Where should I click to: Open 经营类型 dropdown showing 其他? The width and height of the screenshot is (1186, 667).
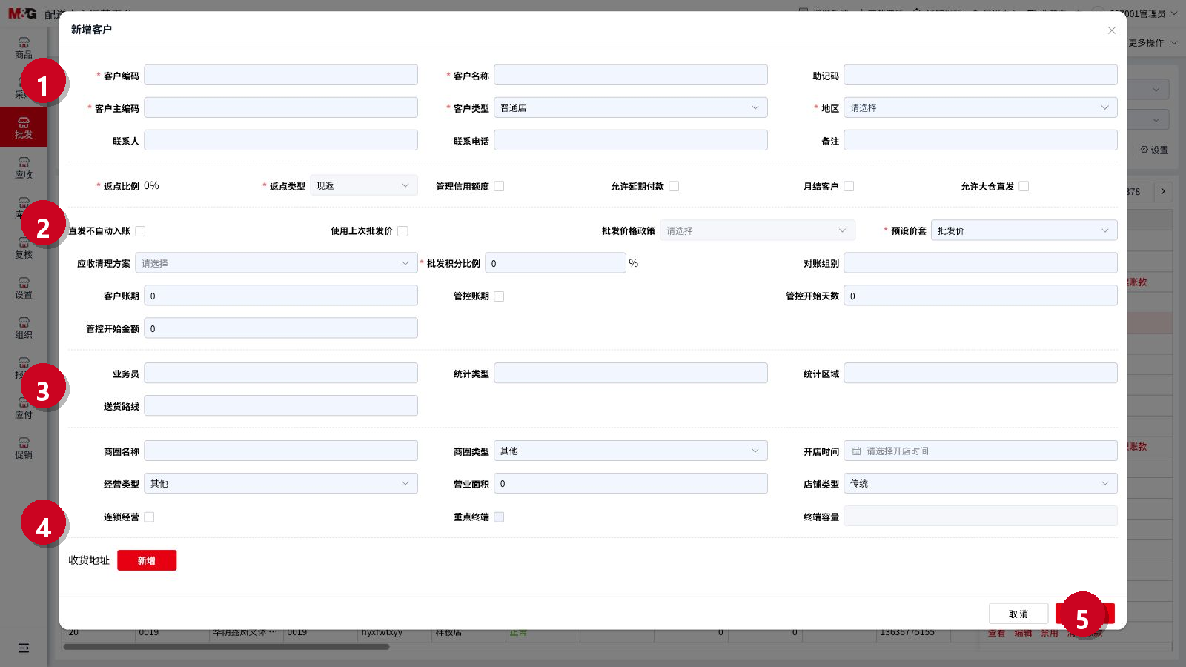point(280,483)
